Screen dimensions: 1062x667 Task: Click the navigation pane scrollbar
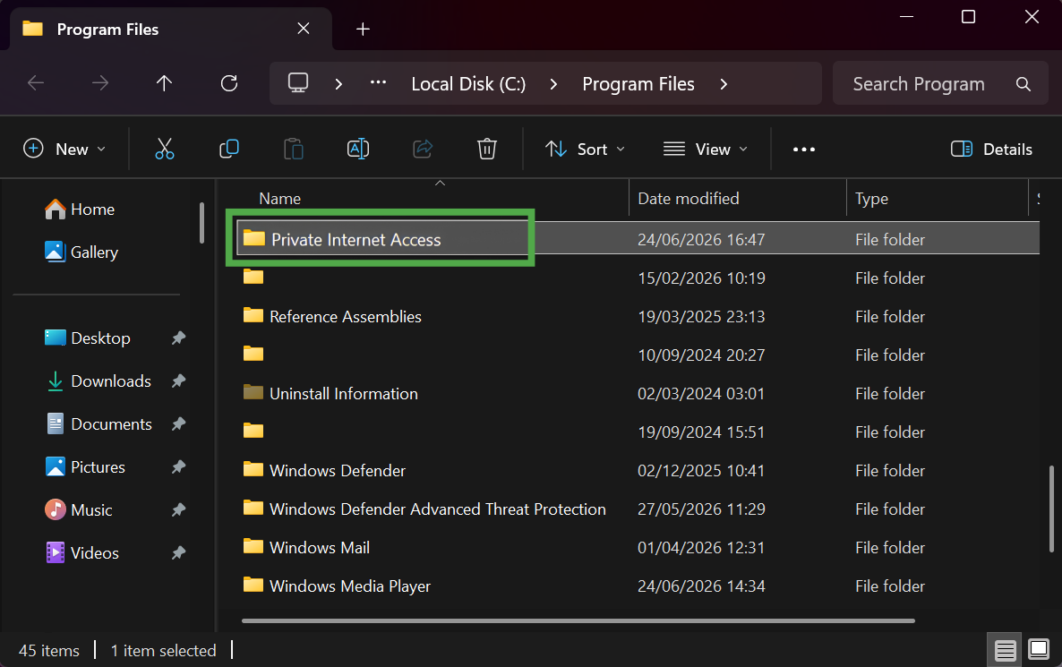(201, 222)
